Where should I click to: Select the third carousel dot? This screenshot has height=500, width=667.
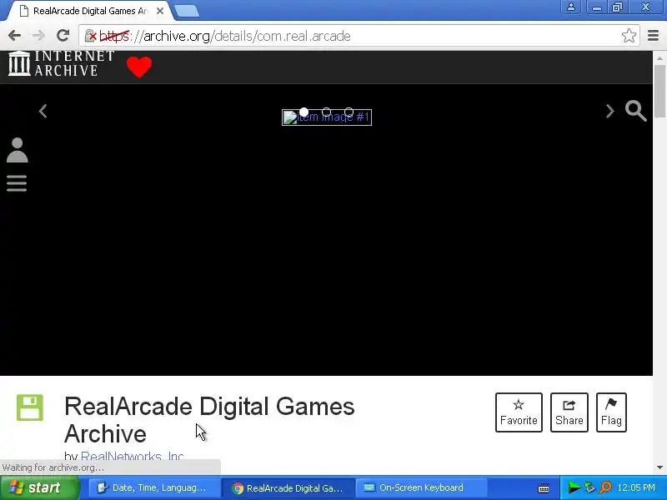pos(349,112)
